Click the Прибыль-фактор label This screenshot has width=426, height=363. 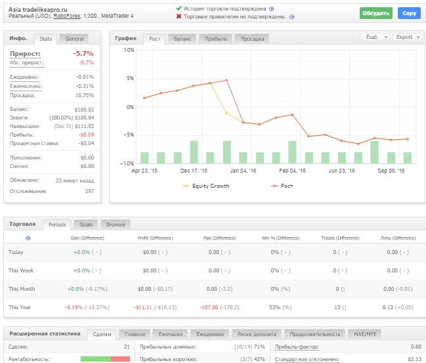click(x=297, y=347)
